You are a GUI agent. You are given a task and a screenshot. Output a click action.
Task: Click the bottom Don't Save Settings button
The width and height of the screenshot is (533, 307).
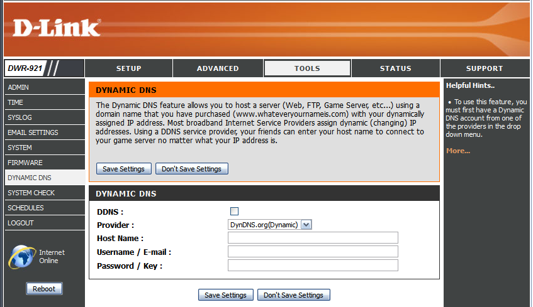coord(294,295)
